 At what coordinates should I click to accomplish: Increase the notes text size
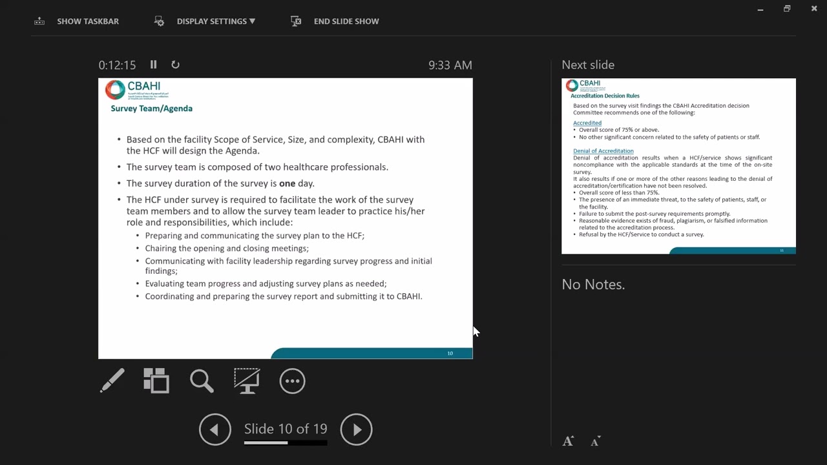pos(568,441)
